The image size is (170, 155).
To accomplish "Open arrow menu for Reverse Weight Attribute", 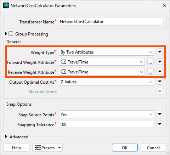I will (160, 72).
